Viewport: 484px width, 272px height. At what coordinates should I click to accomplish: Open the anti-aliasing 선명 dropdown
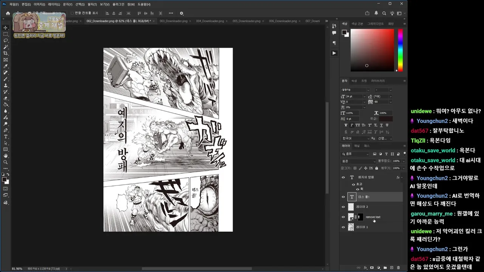coord(385,138)
